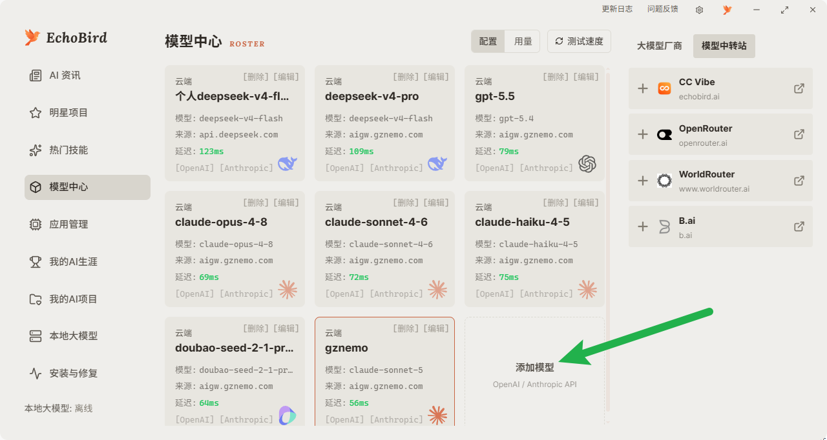Click the [OpenAI] tag on claude-sonnet-4-6 card
The width and height of the screenshot is (827, 440).
[345, 294]
